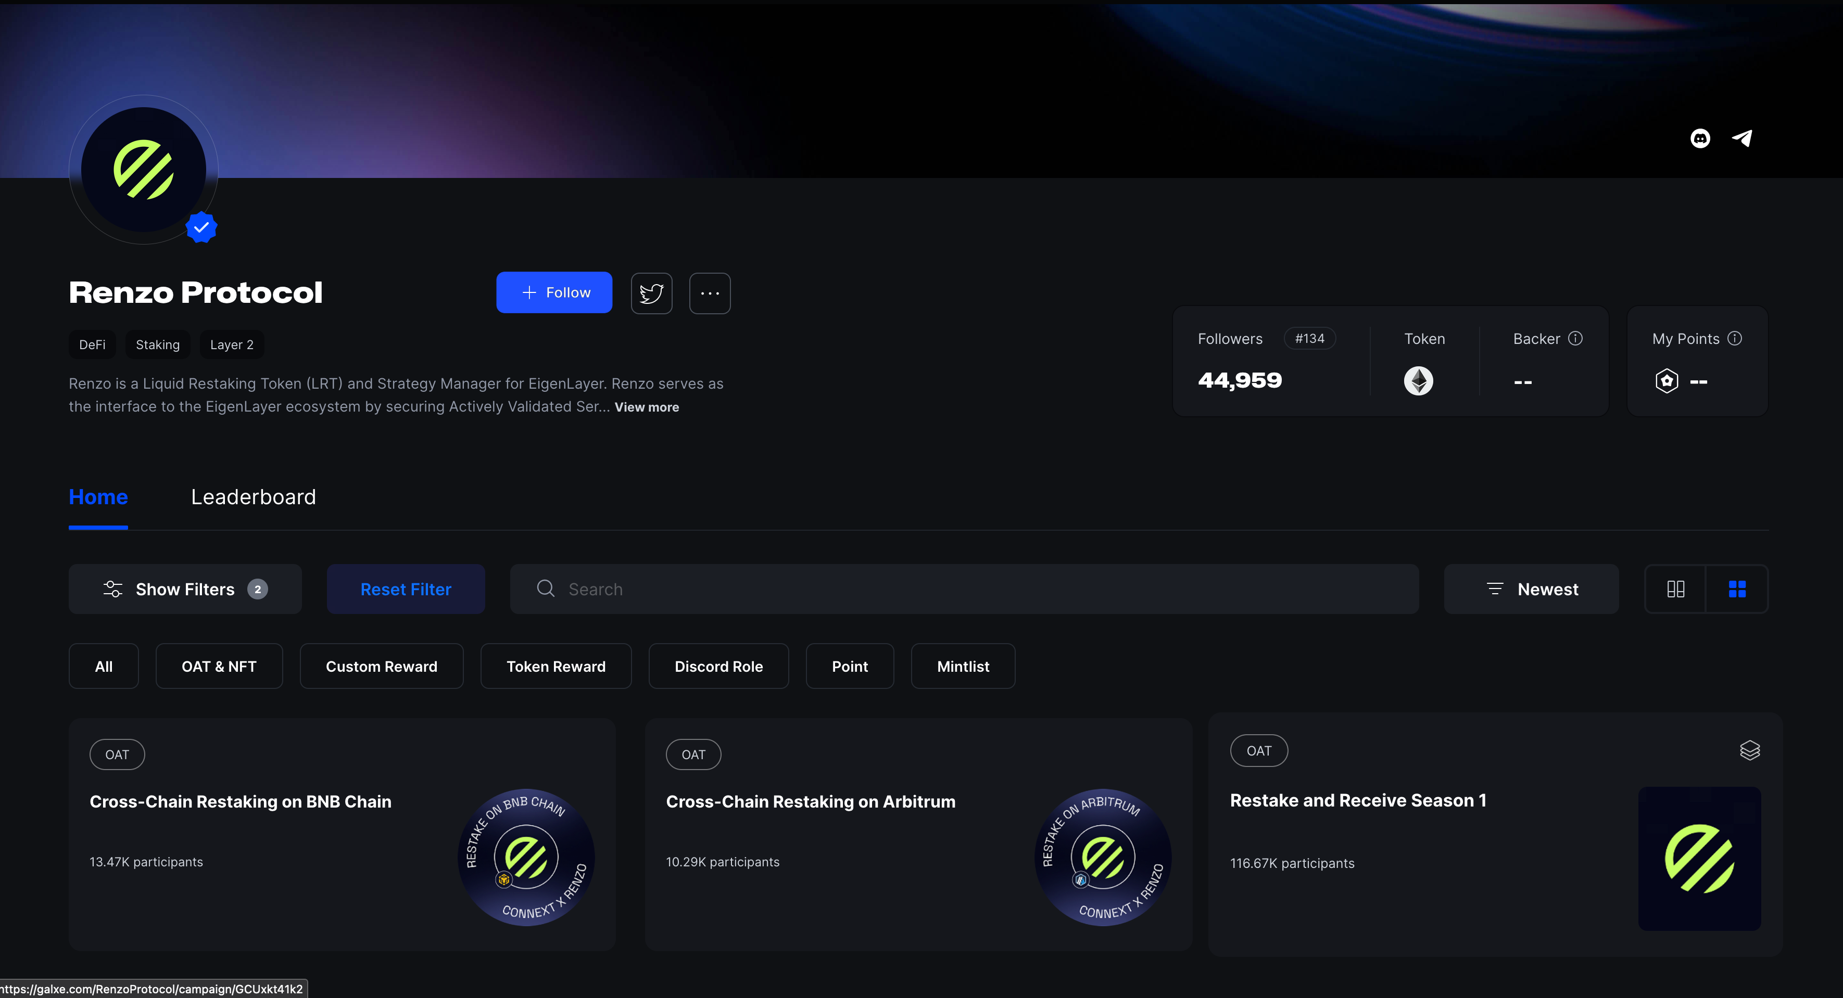The image size is (1843, 998).
Task: Expand the Show Filters panel
Action: (x=185, y=589)
